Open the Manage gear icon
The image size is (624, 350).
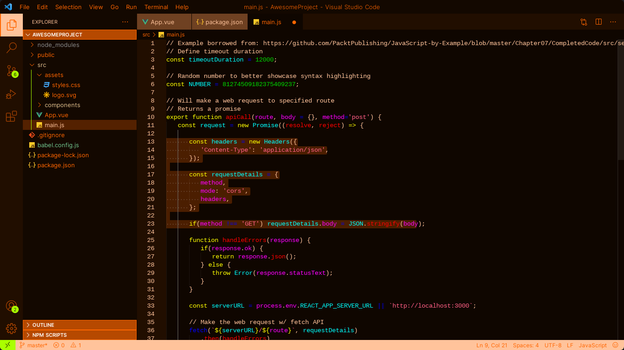11,328
